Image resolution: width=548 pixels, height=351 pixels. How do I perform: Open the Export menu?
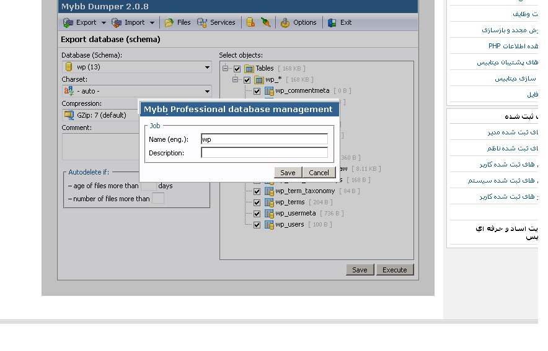(x=81, y=22)
